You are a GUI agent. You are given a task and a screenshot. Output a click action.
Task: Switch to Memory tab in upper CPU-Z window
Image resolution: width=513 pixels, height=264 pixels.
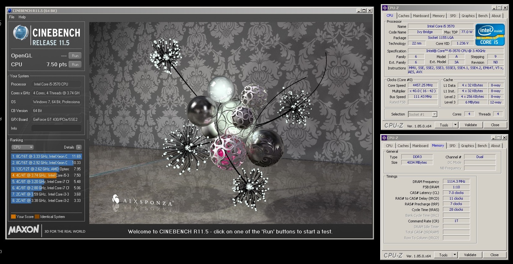click(439, 16)
